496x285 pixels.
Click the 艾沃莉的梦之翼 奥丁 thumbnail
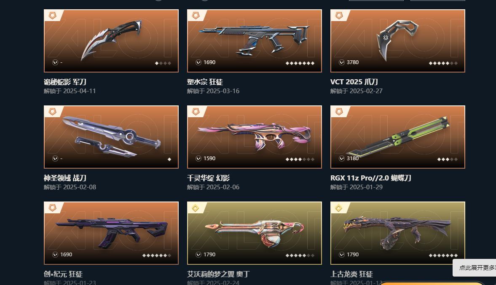click(255, 233)
